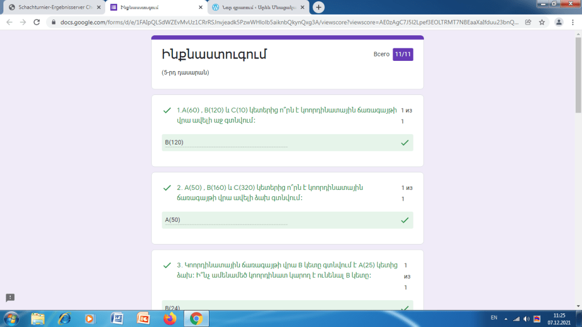The height and width of the screenshot is (327, 582).
Task: Select the B(120) answer field
Action: (x=226, y=142)
